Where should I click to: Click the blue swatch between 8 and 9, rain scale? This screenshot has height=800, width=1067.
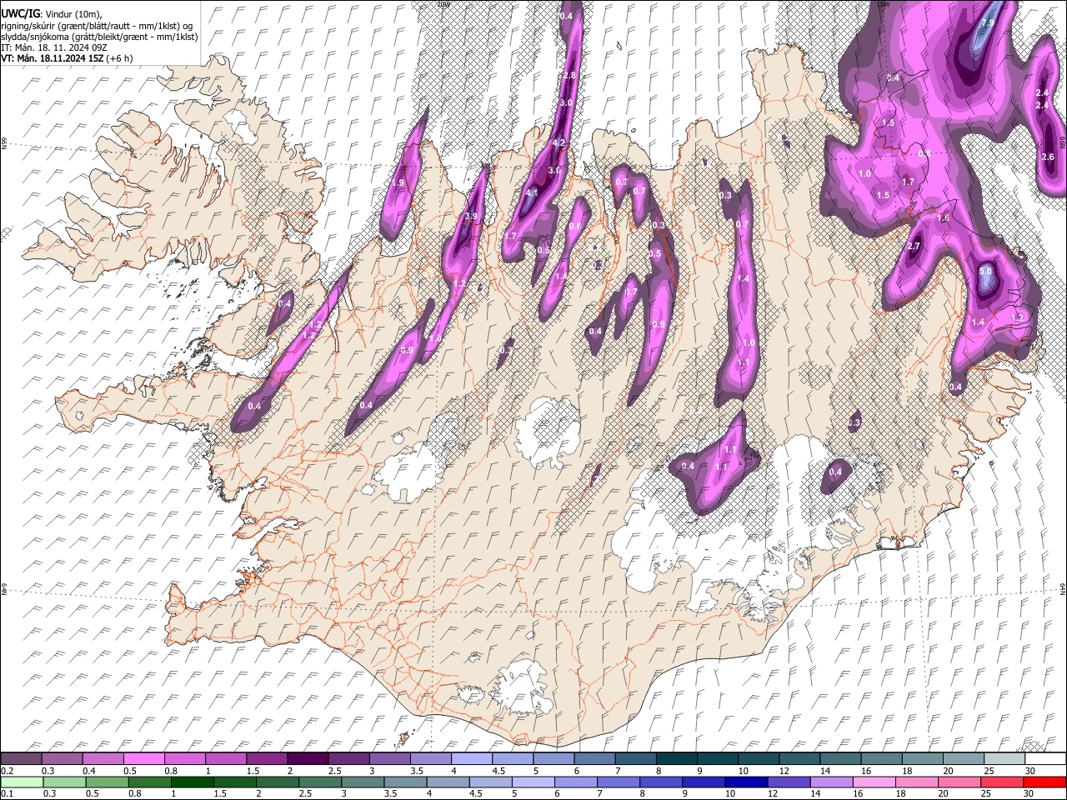point(660,782)
